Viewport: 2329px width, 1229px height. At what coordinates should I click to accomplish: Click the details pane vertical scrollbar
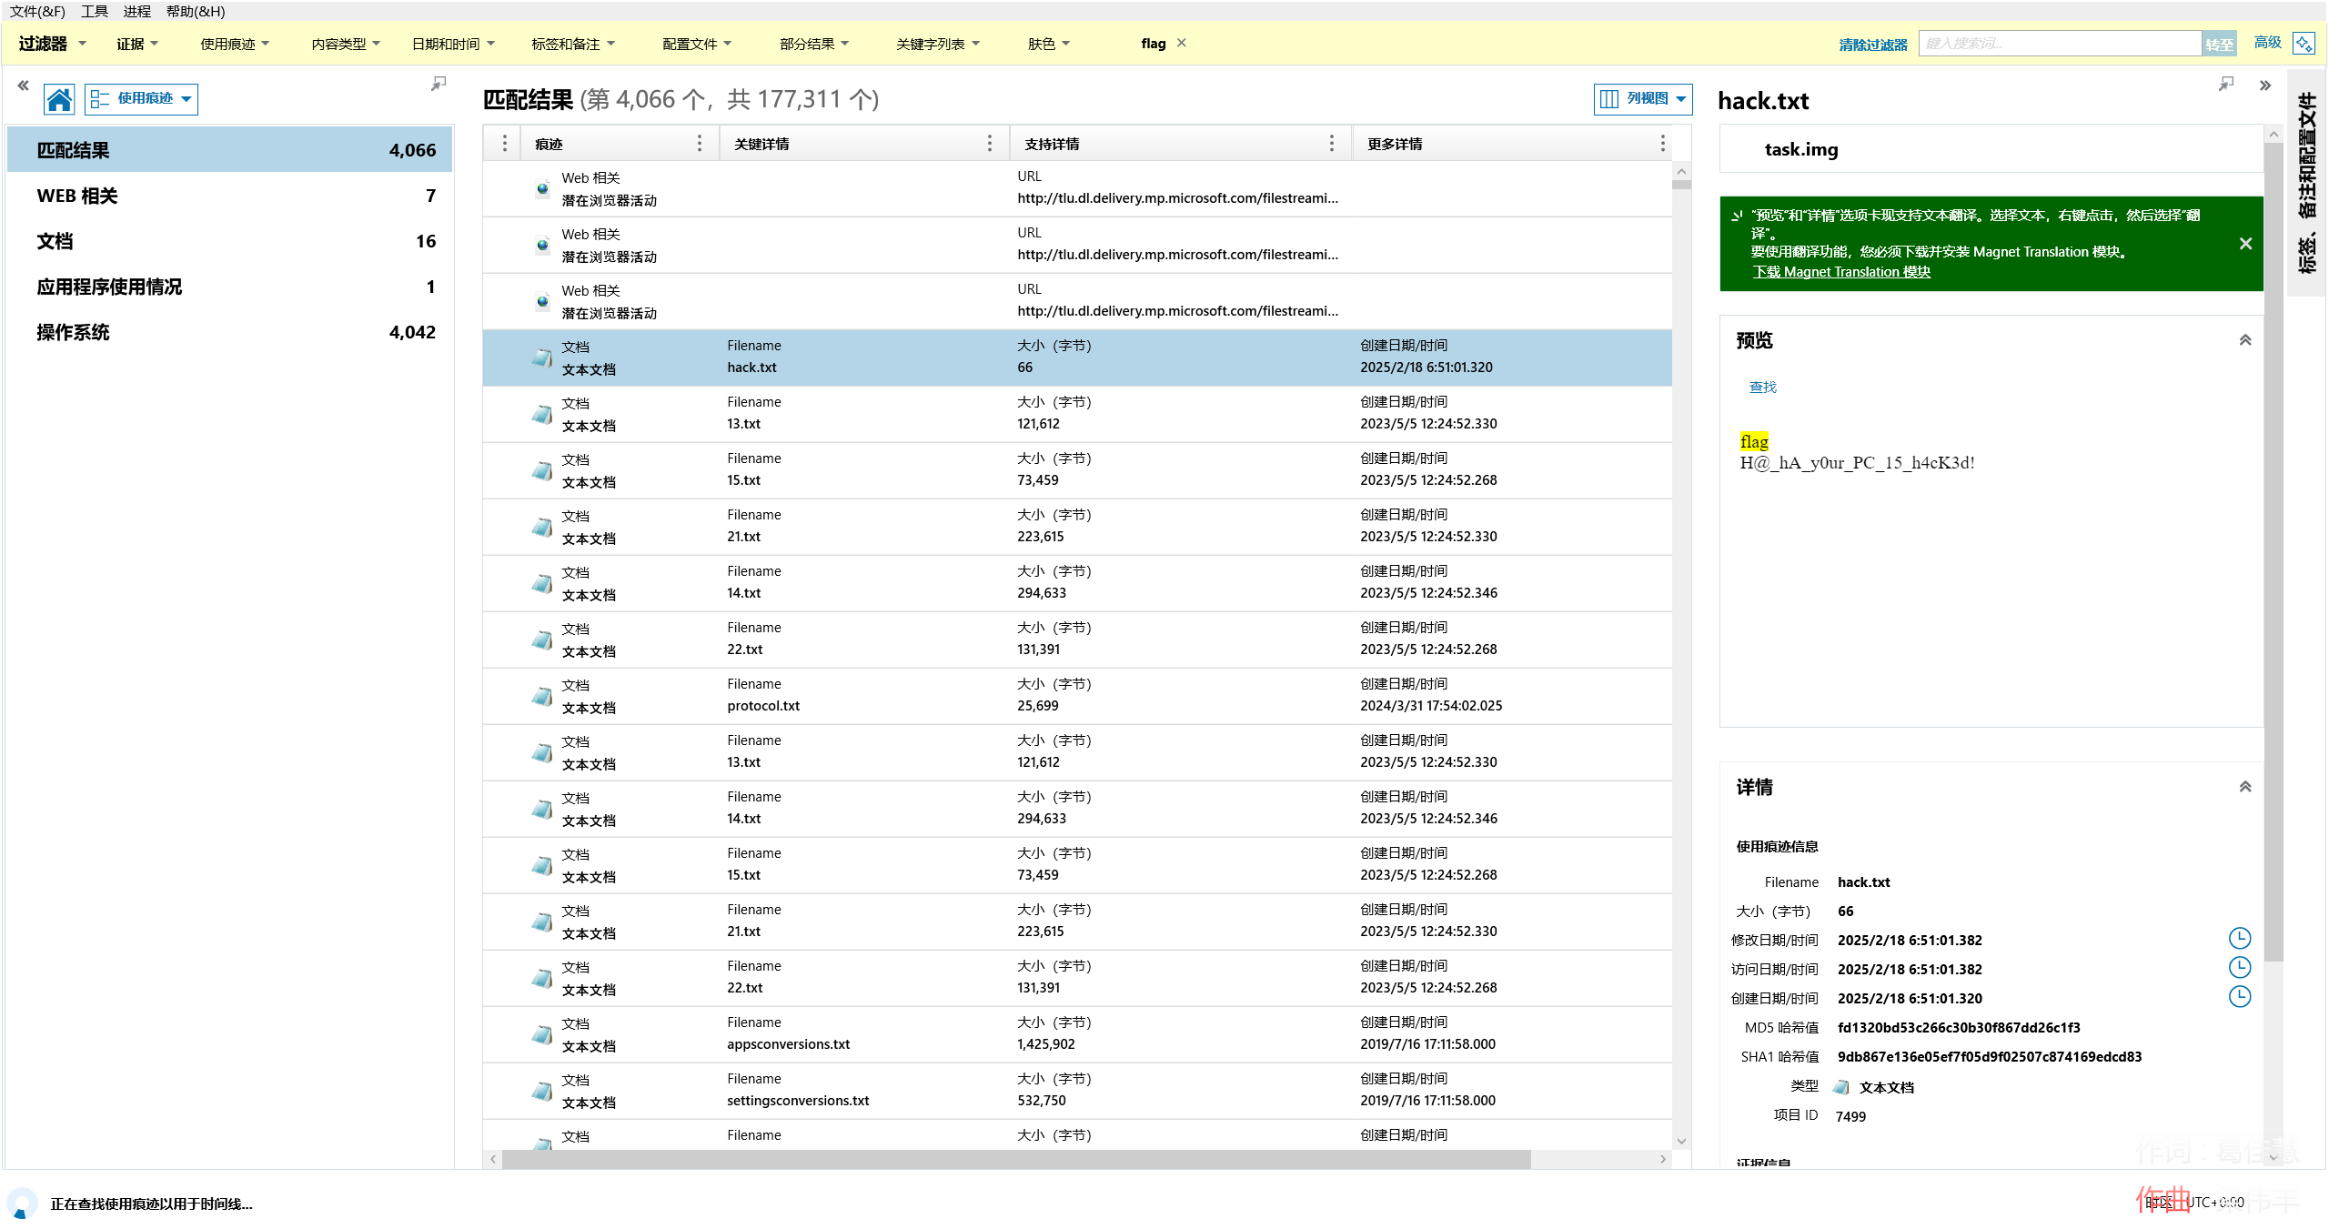click(x=2273, y=550)
